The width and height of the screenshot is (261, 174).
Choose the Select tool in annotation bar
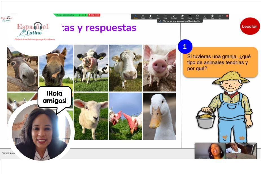(x=143, y=16)
